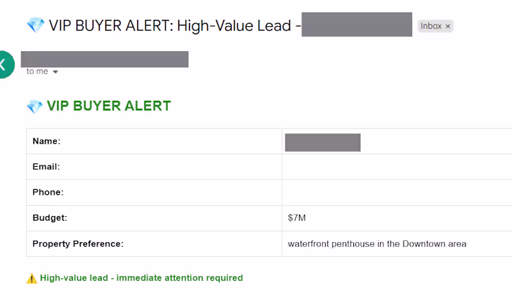Select the 'Phone:' label cell

(48, 192)
